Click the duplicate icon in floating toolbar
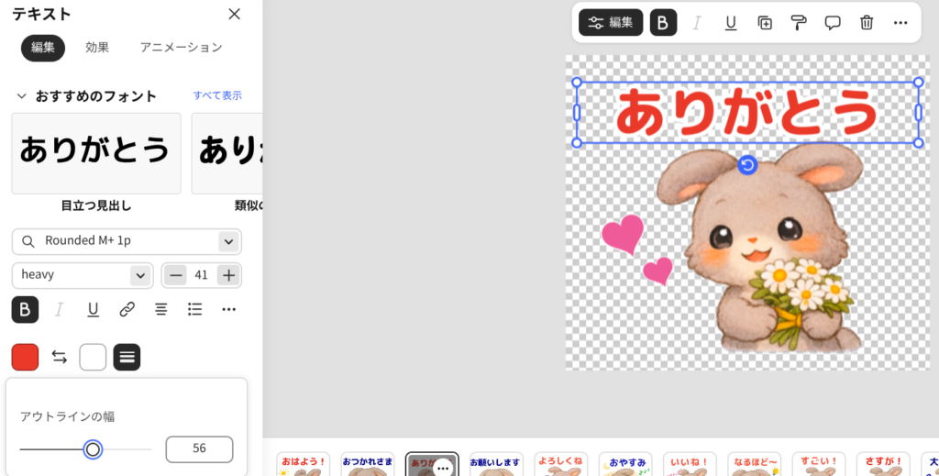The height and width of the screenshot is (476, 939). click(765, 23)
